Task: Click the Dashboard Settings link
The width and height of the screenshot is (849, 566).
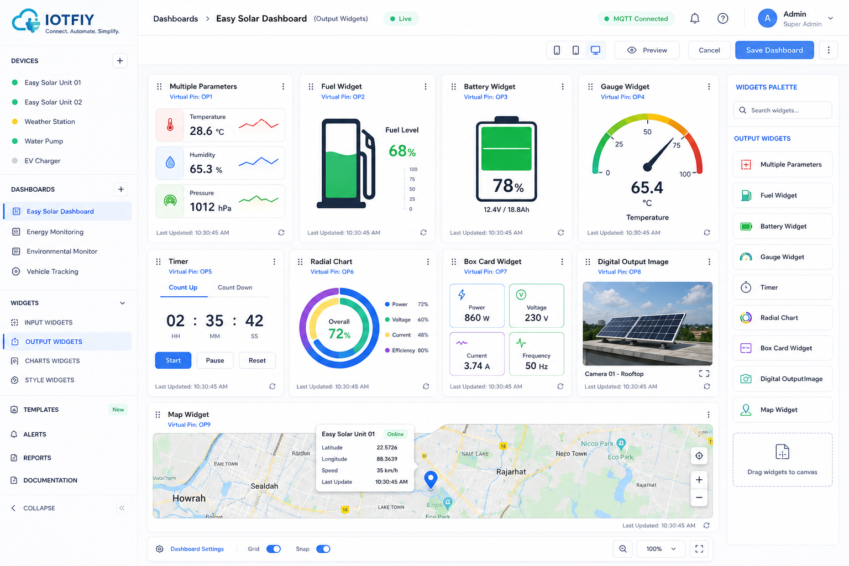Action: [197, 549]
